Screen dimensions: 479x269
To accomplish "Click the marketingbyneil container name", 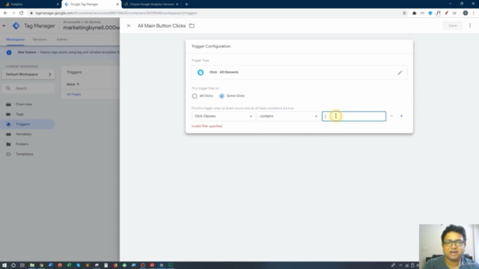I will 91,28.
